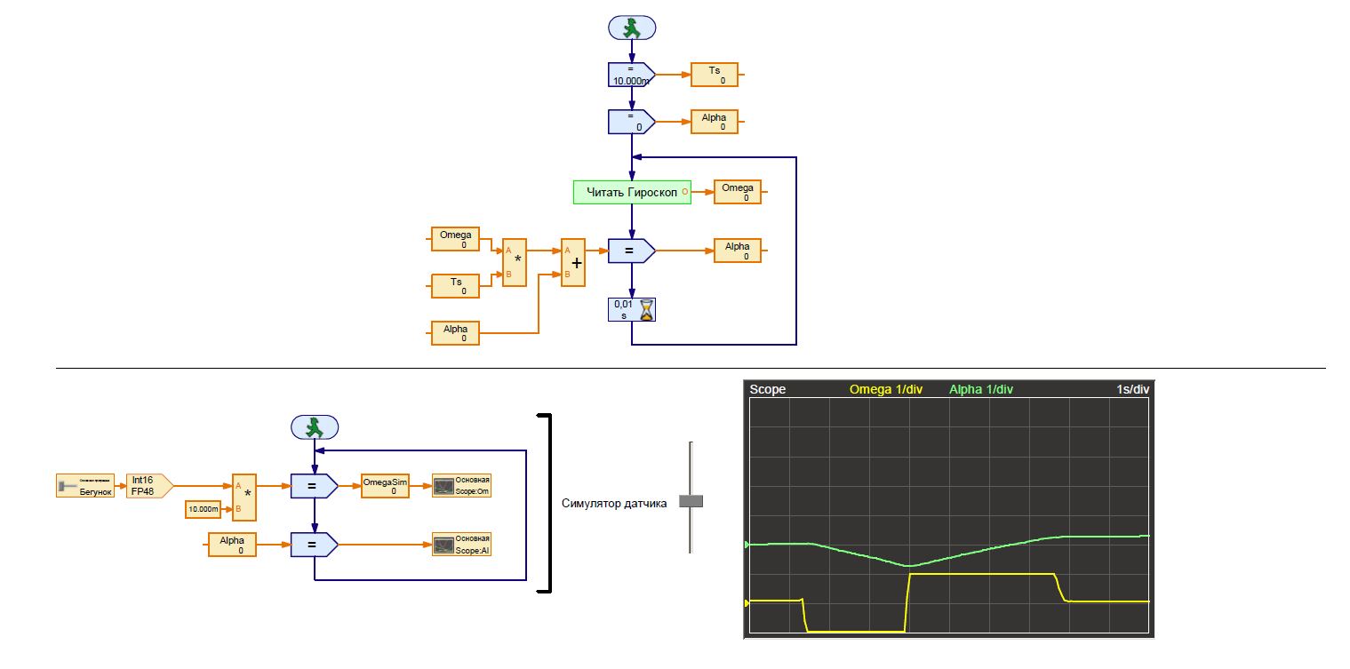Click the start block in the sensor simulator
This screenshot has height=669, width=1350.
pyautogui.click(x=315, y=427)
